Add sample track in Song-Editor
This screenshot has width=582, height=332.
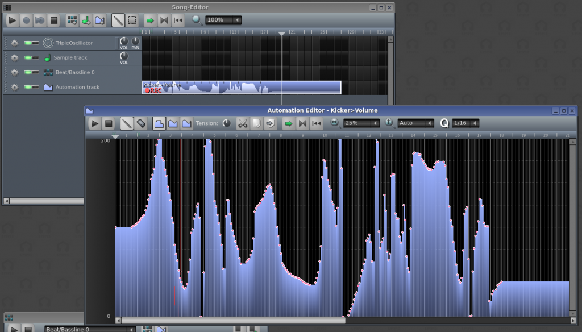pos(86,20)
